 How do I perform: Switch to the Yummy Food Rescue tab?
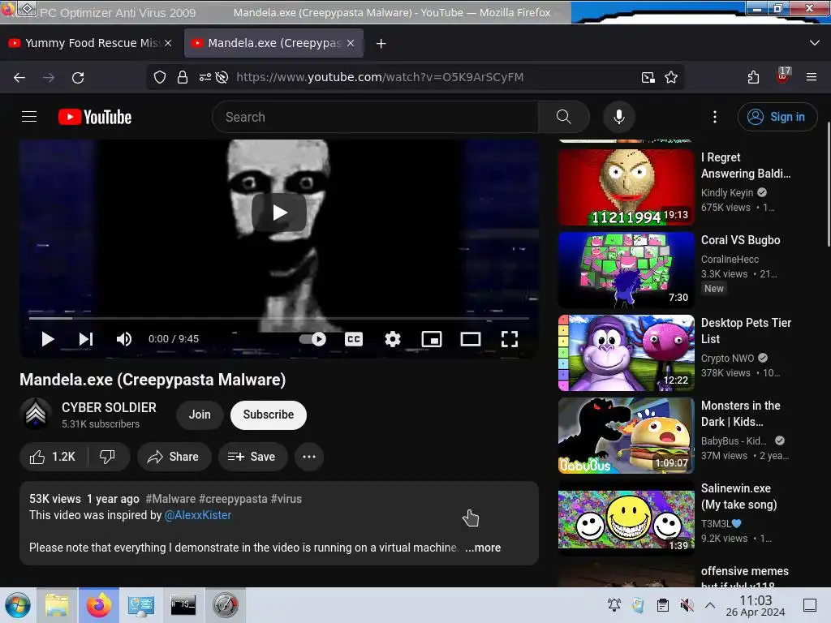[90, 43]
